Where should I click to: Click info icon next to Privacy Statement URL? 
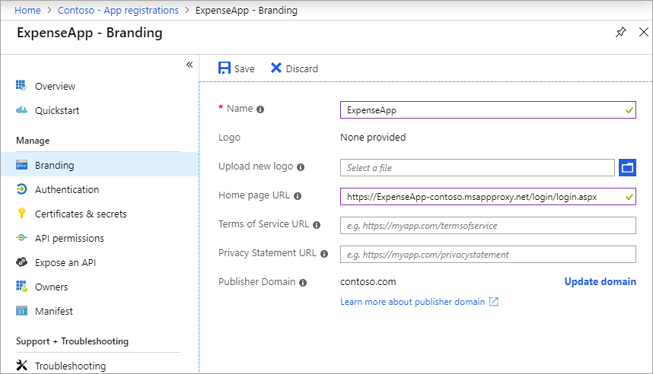[x=324, y=254]
